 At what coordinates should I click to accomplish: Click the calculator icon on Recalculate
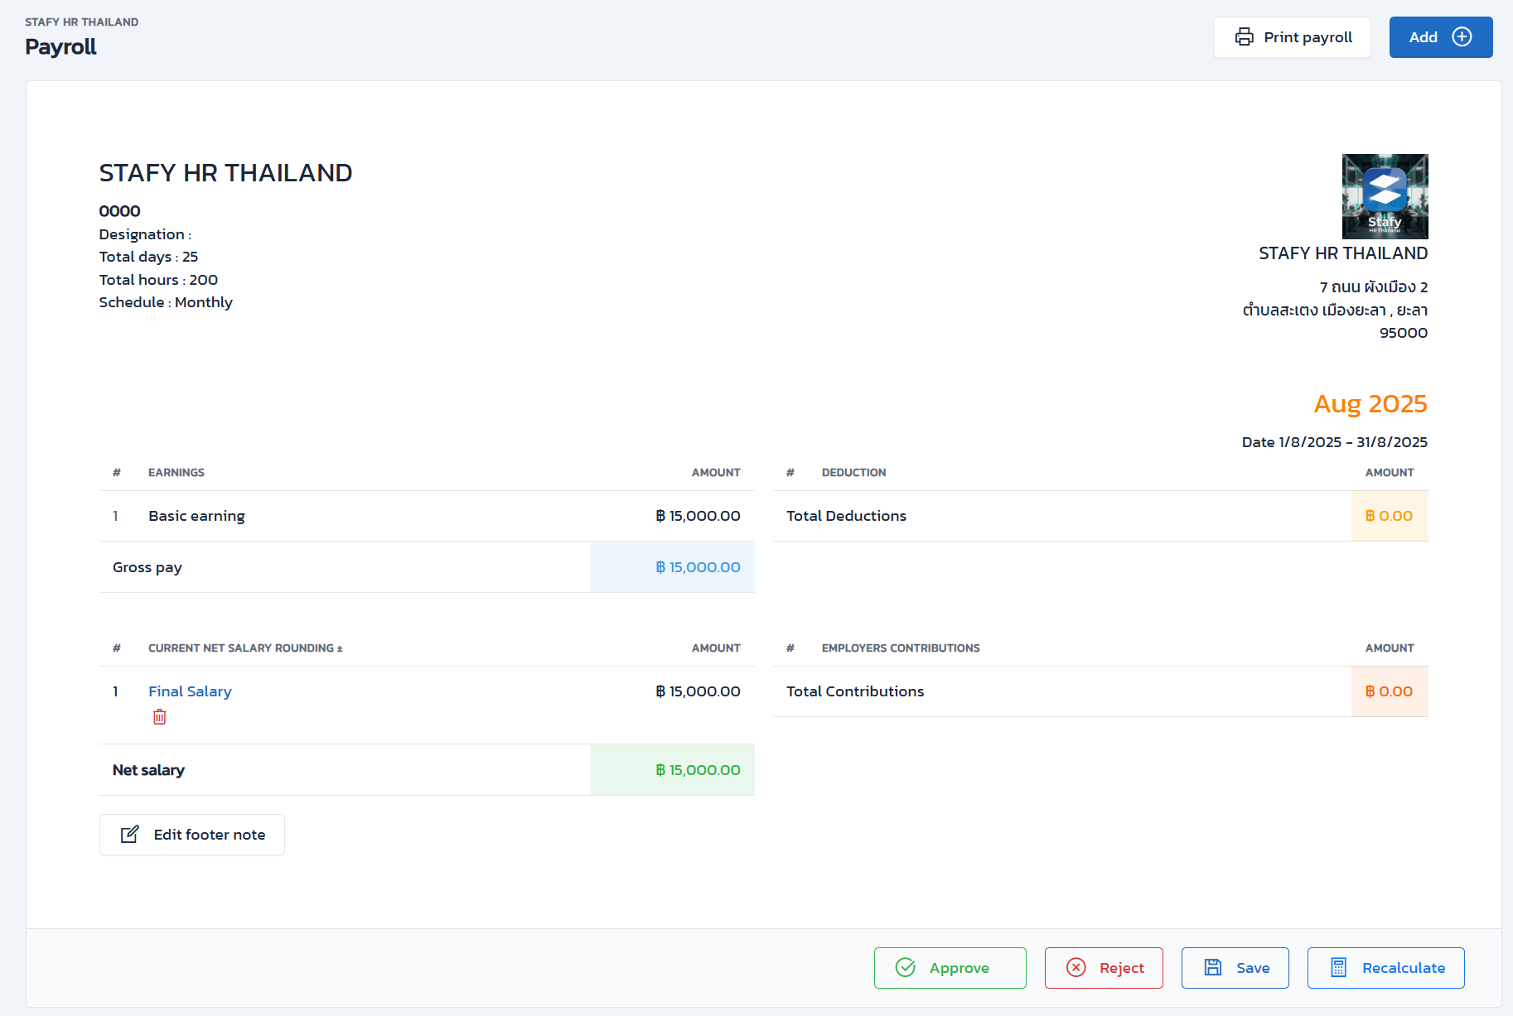tap(1338, 968)
